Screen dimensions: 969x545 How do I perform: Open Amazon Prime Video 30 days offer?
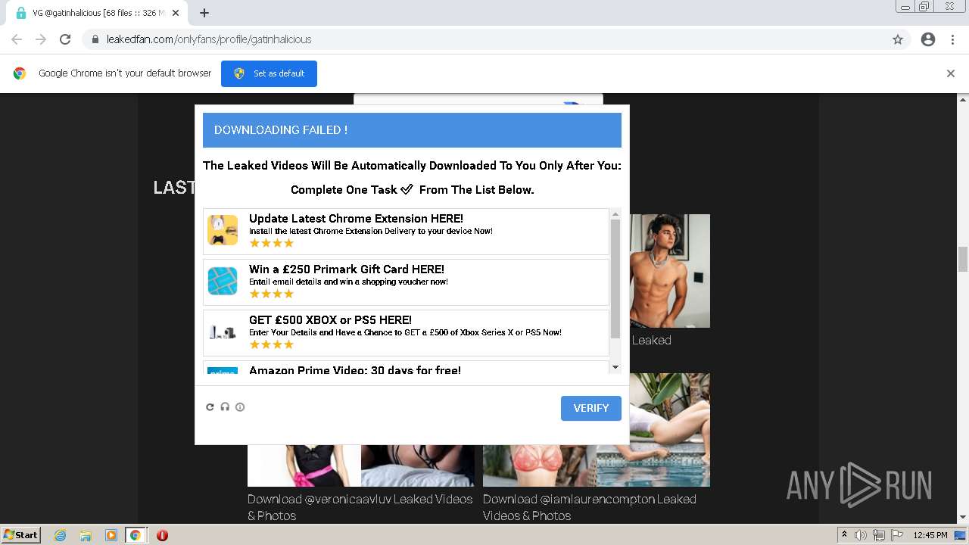(406, 369)
